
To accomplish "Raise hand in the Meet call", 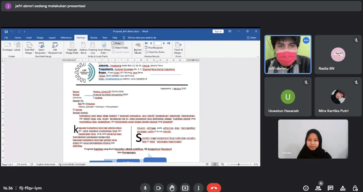I will pyautogui.click(x=172, y=188).
